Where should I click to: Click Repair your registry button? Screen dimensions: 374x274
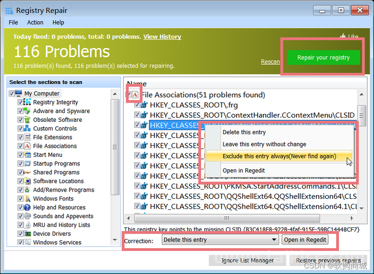[x=324, y=58]
